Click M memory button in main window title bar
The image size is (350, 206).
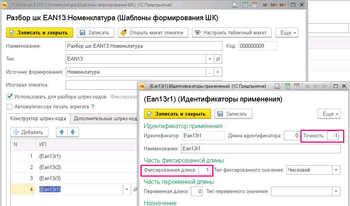[265, 5]
